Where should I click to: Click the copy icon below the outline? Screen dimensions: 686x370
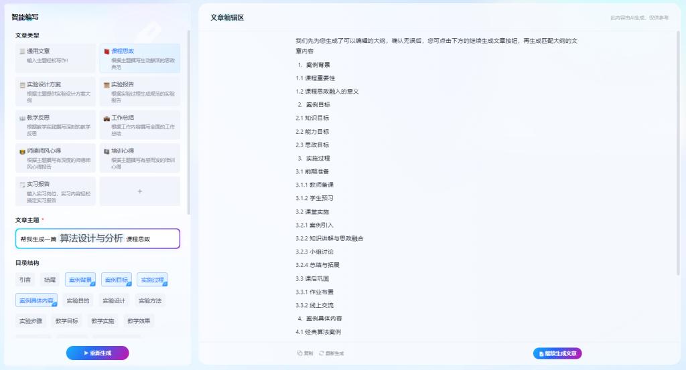(300, 353)
